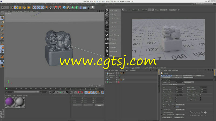Toggle Arnold Sky green enable checkmark

[119, 76]
